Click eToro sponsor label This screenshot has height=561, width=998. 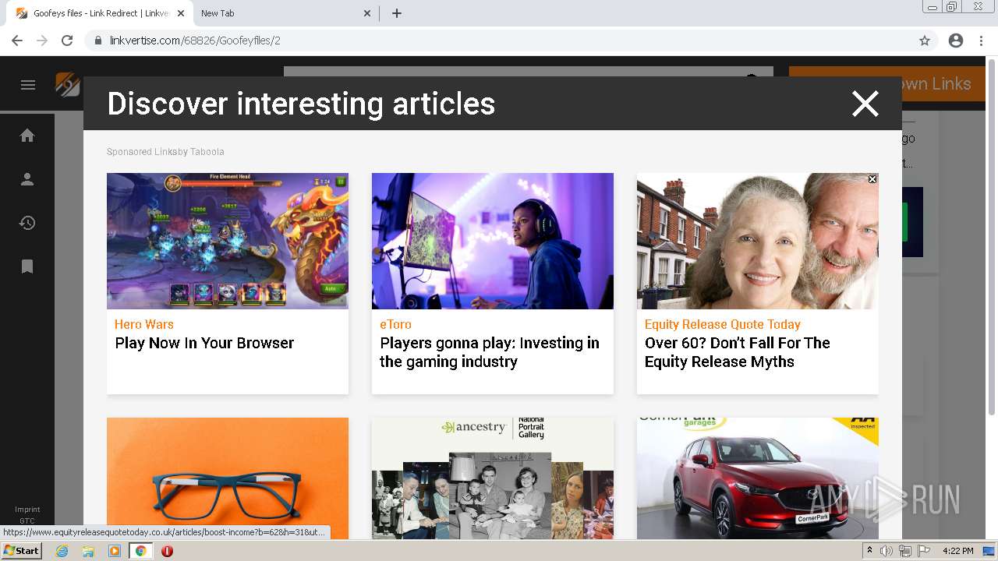tap(395, 324)
